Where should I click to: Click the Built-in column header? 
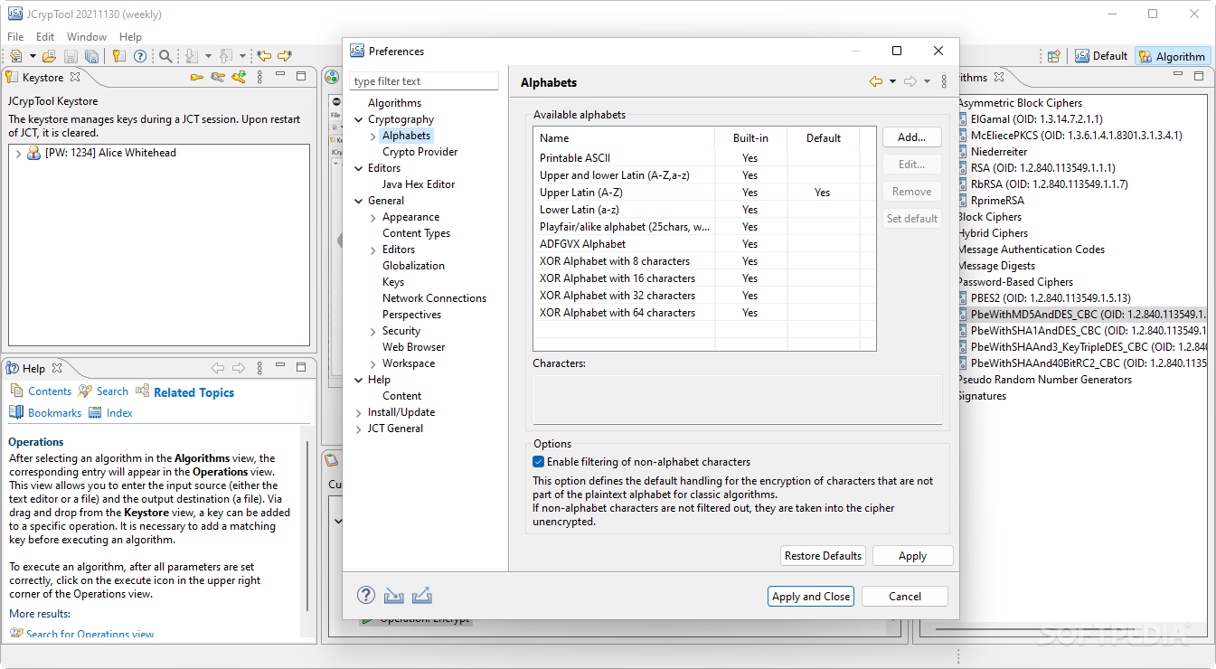[x=750, y=138]
